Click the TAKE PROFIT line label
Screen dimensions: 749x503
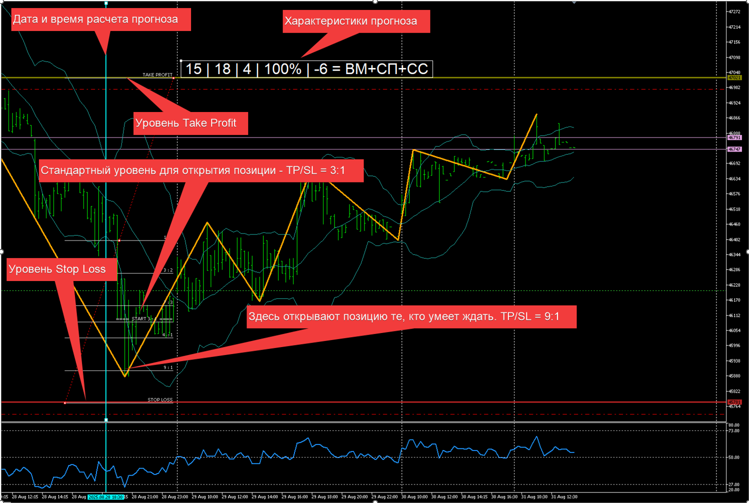157,74
